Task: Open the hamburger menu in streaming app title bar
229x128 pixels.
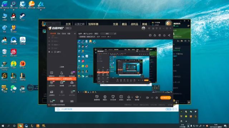Action: point(160,28)
